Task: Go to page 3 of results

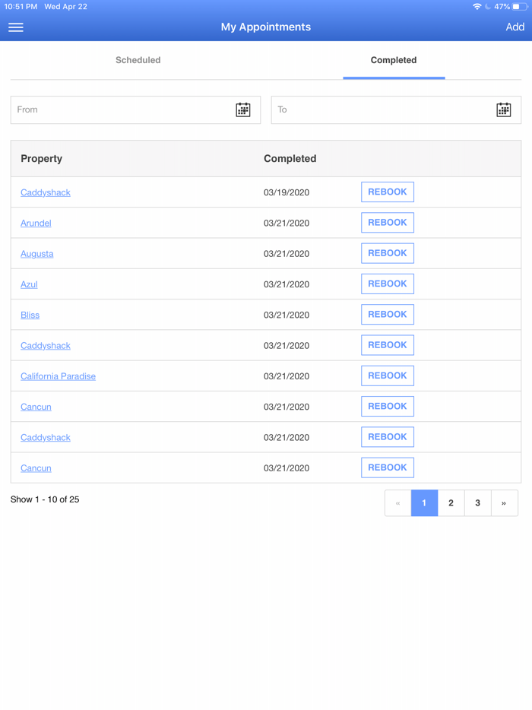Action: click(x=478, y=503)
